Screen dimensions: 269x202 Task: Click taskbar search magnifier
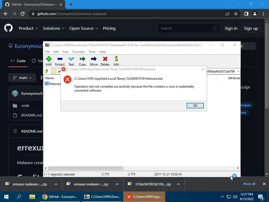(19, 196)
